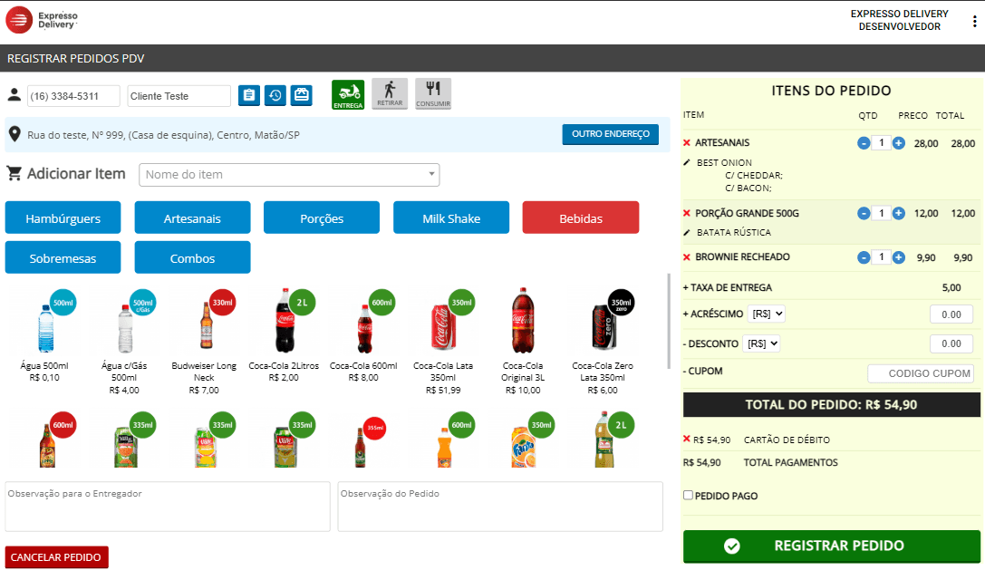
Task: Add Coca-Cola Zero Lata 350ml product
Action: (604, 342)
